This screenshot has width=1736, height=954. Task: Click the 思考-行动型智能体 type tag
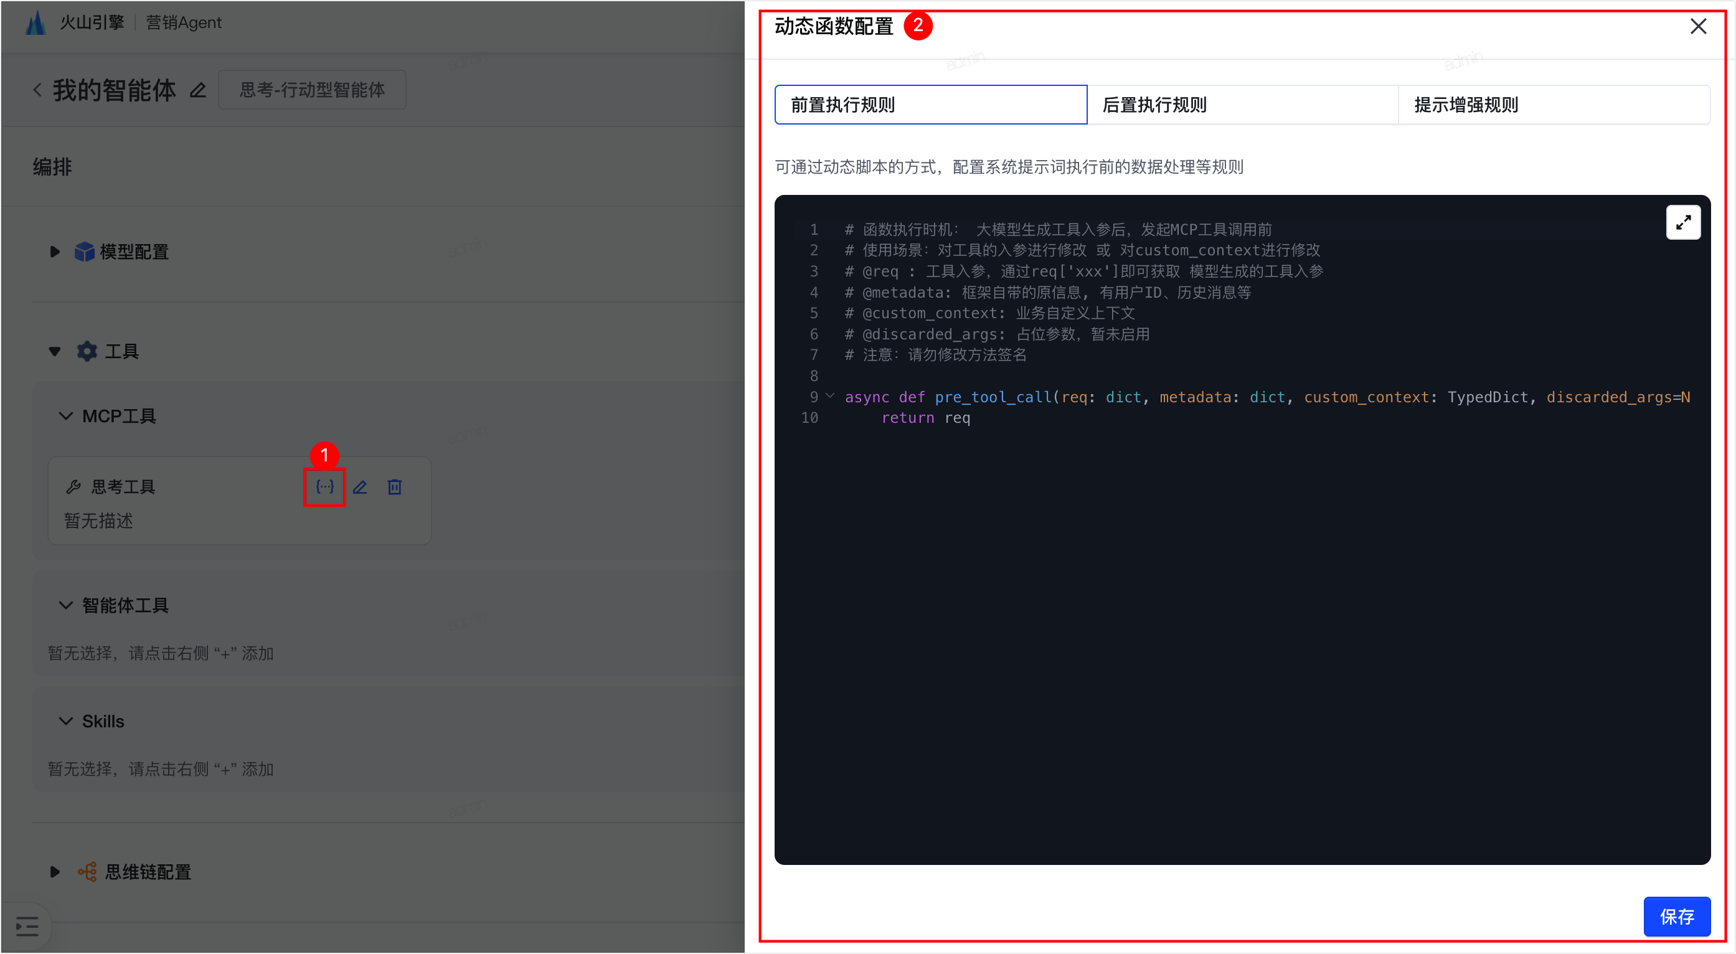(x=312, y=90)
